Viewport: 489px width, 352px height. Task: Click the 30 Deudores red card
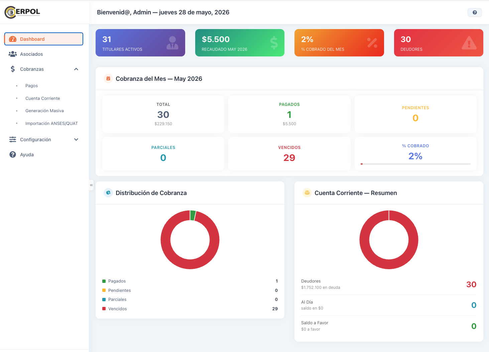tap(439, 43)
